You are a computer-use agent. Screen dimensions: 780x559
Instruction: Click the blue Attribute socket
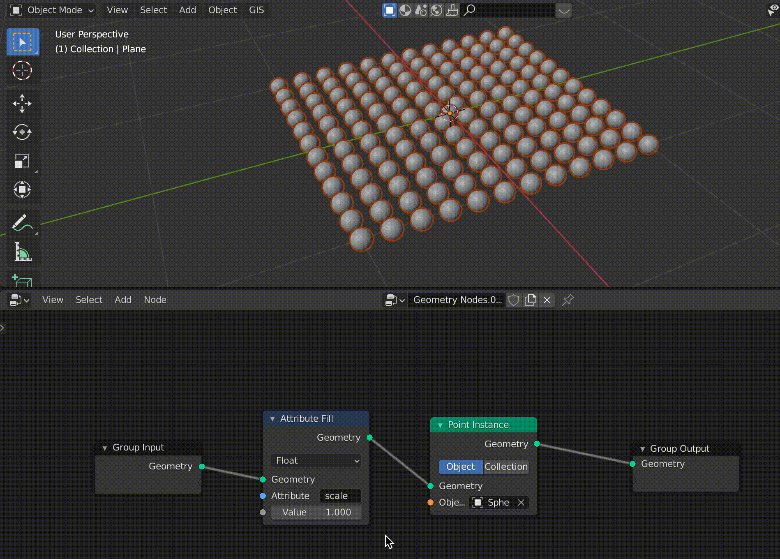point(263,496)
